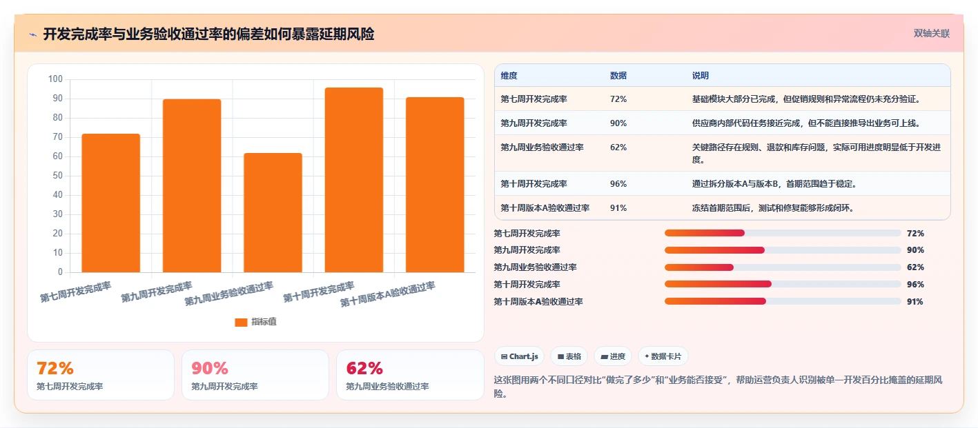Click x-axis label 第九周业务验收通过率
This screenshot has height=428, width=978.
229,294
